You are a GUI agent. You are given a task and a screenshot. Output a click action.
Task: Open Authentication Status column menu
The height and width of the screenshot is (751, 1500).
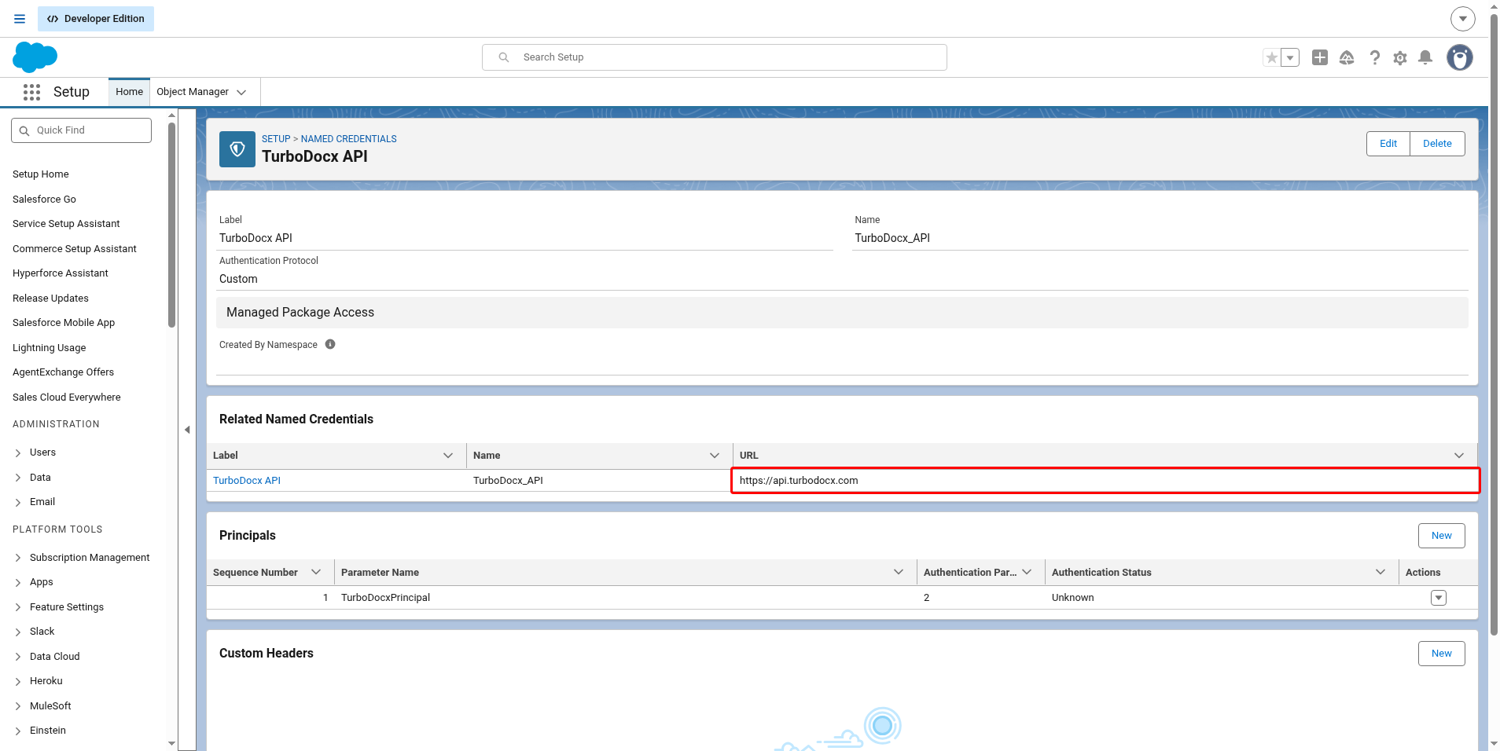tap(1381, 572)
